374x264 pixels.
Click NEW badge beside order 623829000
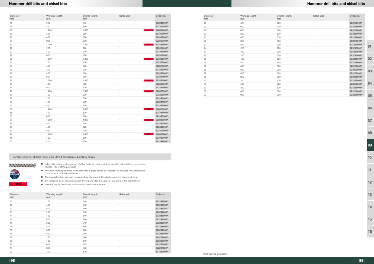click(148, 109)
